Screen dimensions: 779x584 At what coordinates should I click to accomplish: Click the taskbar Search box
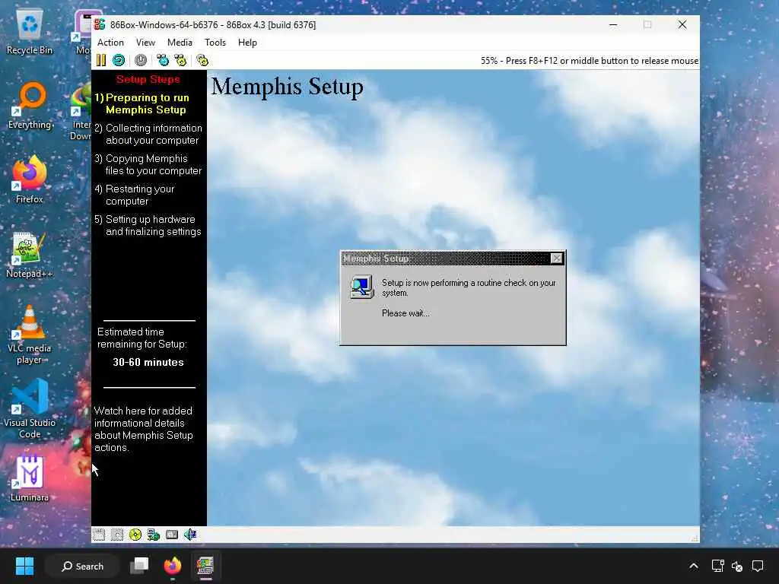(82, 566)
